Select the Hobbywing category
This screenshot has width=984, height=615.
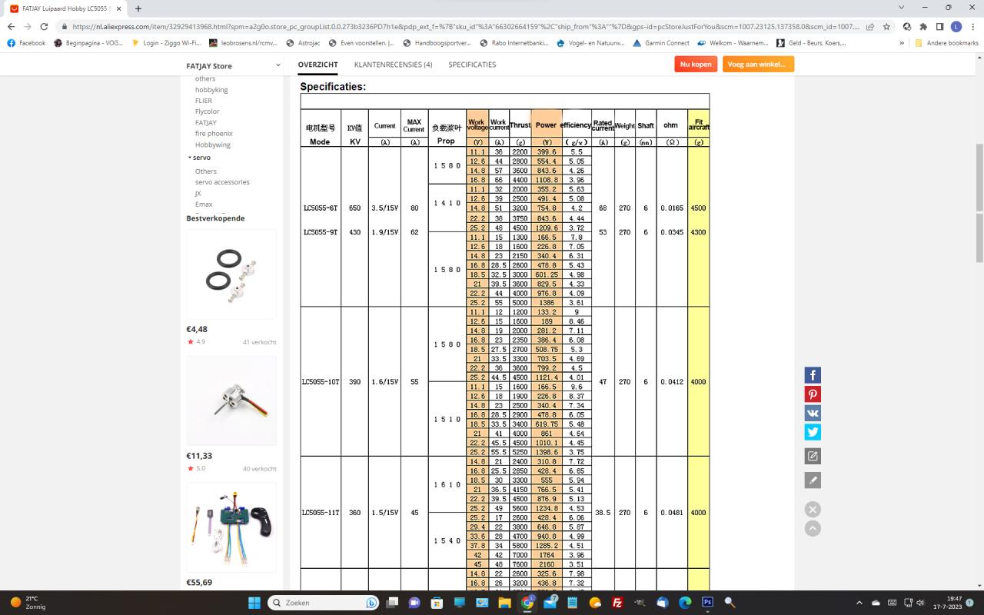212,145
